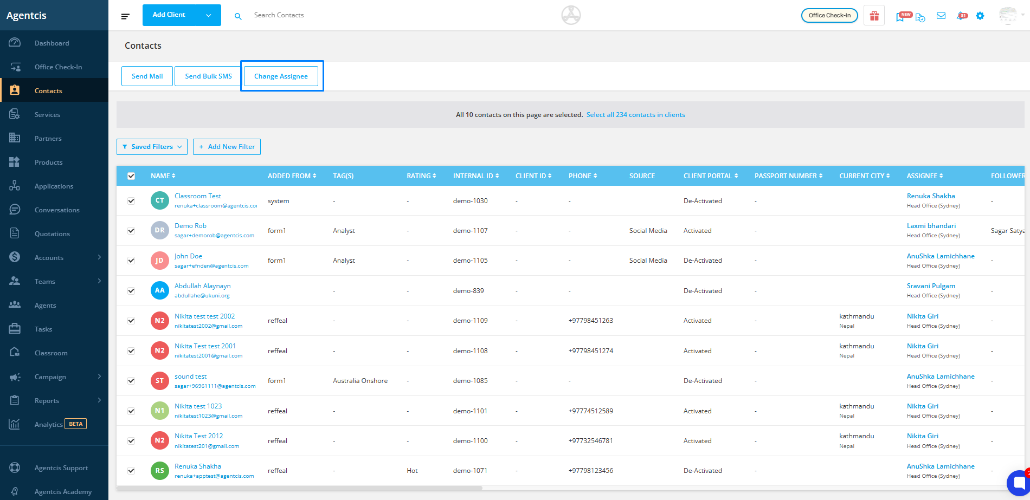
Task: Open the blue settings gear icon
Action: [x=980, y=16]
